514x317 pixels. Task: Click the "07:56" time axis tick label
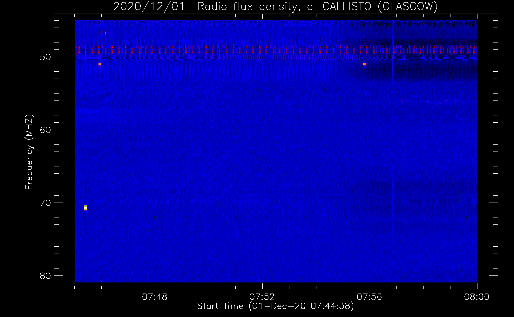(369, 297)
